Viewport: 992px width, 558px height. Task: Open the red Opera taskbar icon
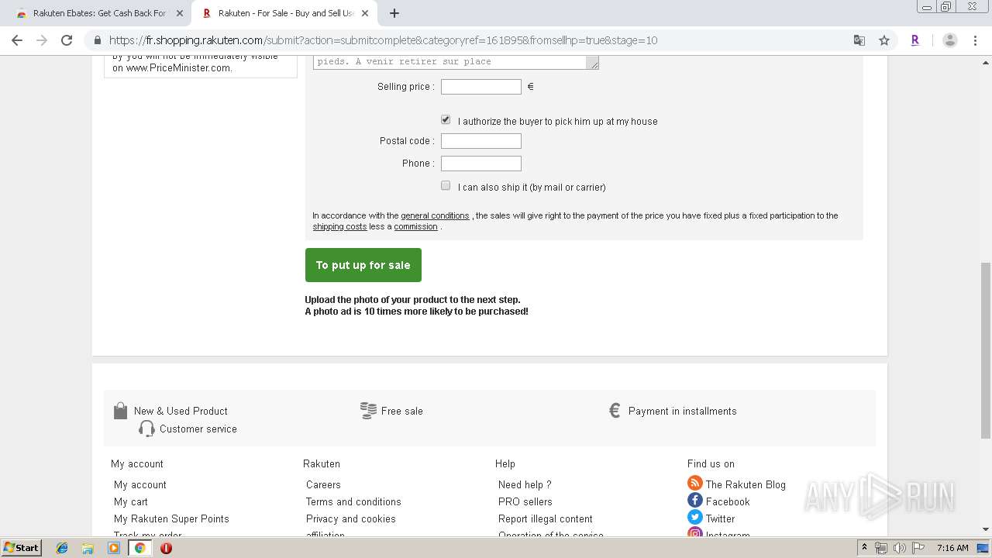point(166,548)
